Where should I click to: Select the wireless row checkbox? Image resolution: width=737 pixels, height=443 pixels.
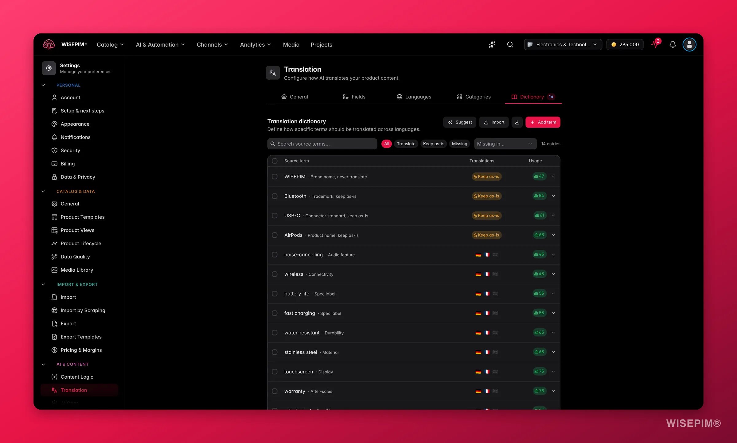click(275, 274)
